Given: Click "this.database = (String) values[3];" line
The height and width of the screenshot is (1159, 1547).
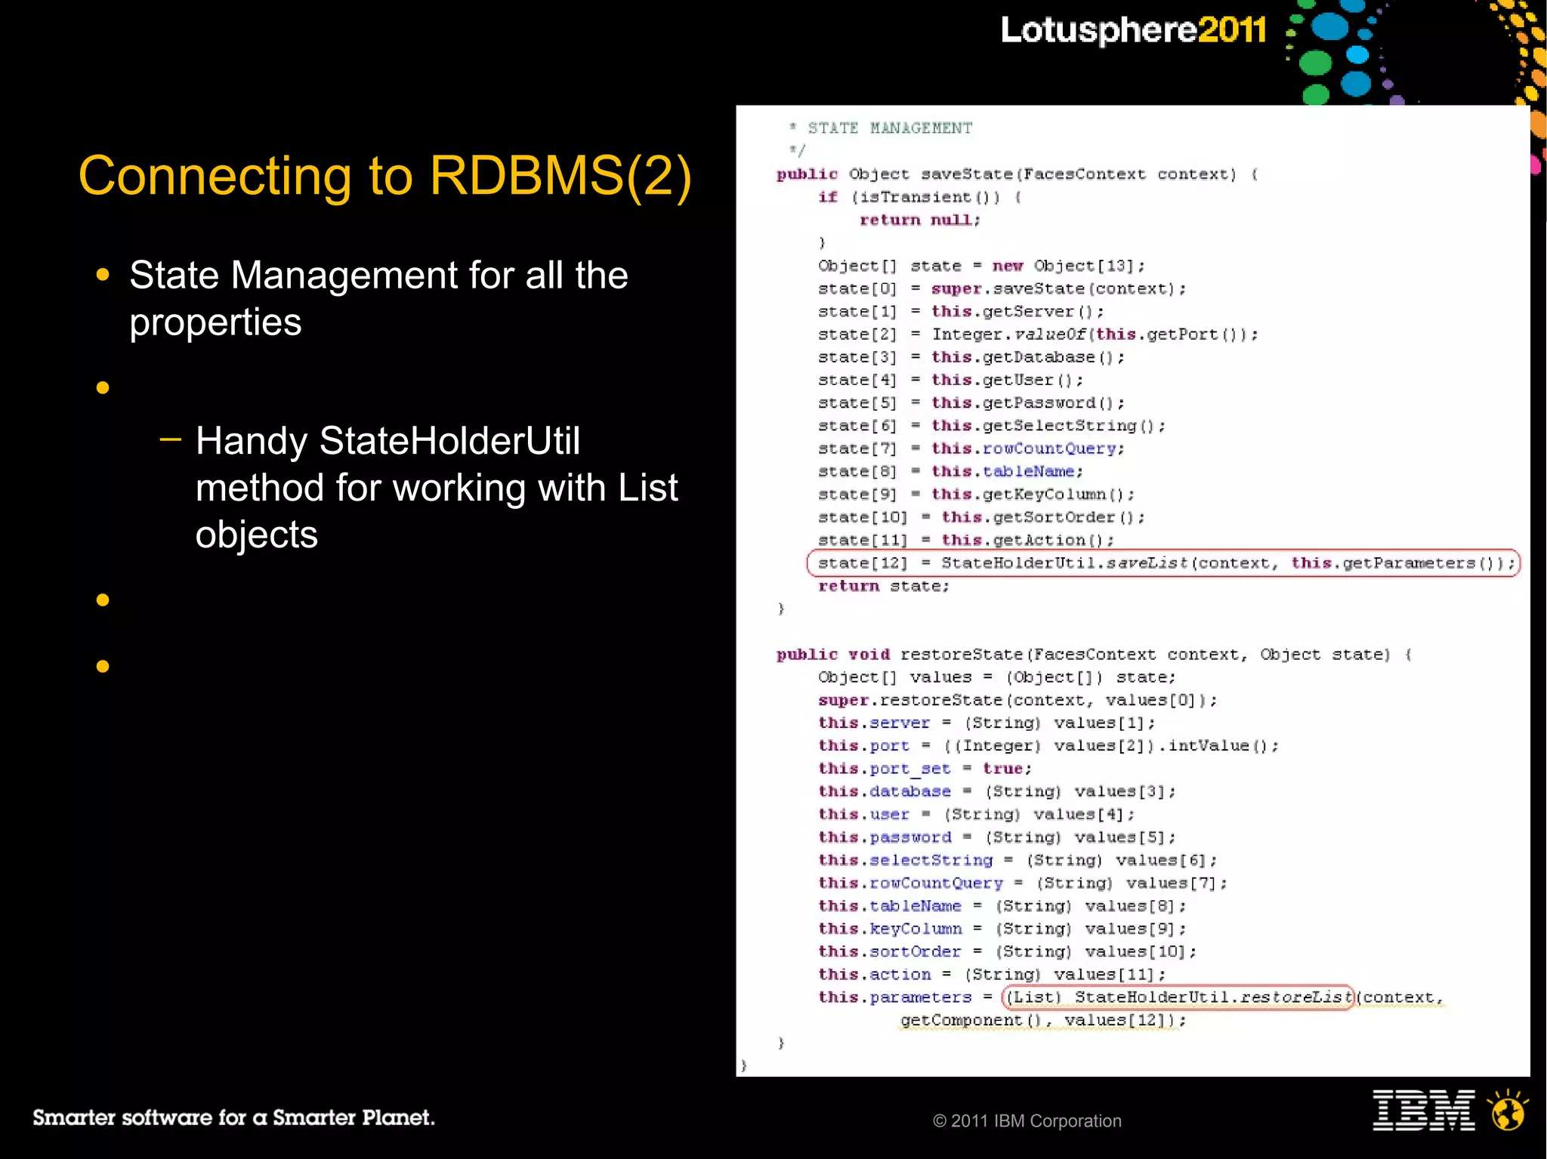Looking at the screenshot, I should pyautogui.click(x=997, y=791).
